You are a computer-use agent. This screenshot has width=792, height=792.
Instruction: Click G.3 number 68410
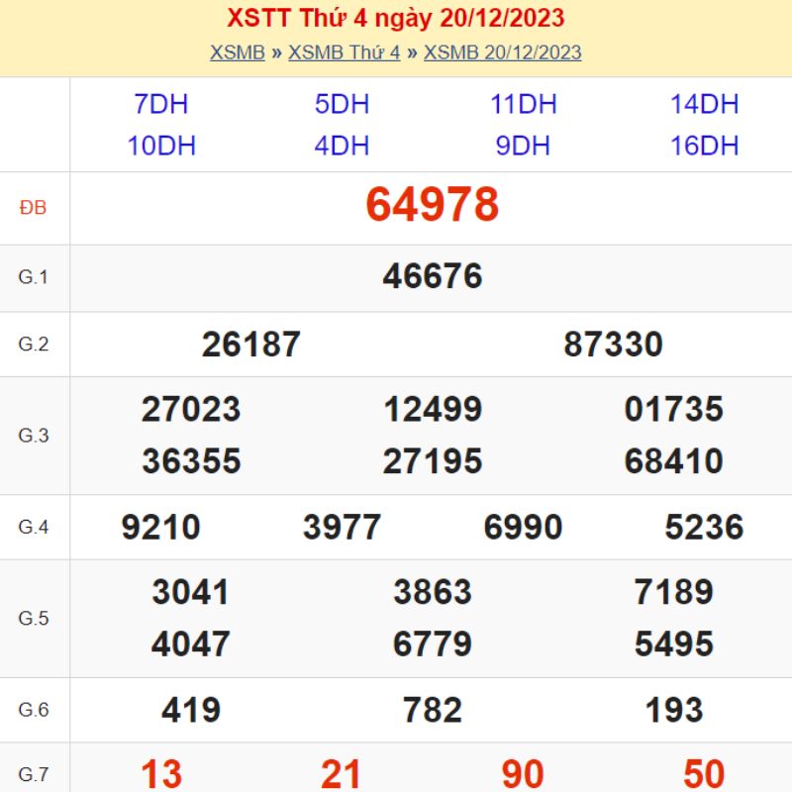tap(674, 461)
